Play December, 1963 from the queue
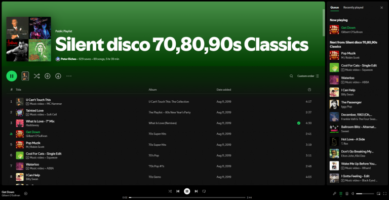The width and height of the screenshot is (389, 200). (x=357, y=116)
